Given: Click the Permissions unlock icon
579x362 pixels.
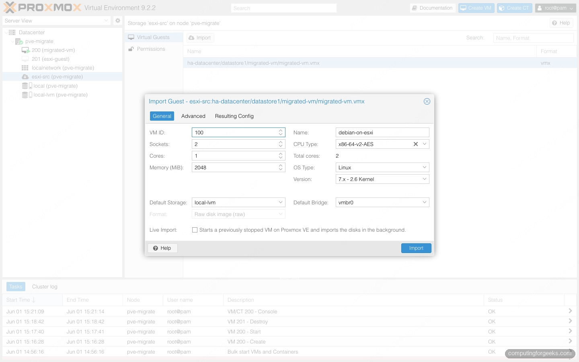Looking at the screenshot, I should [x=131, y=49].
